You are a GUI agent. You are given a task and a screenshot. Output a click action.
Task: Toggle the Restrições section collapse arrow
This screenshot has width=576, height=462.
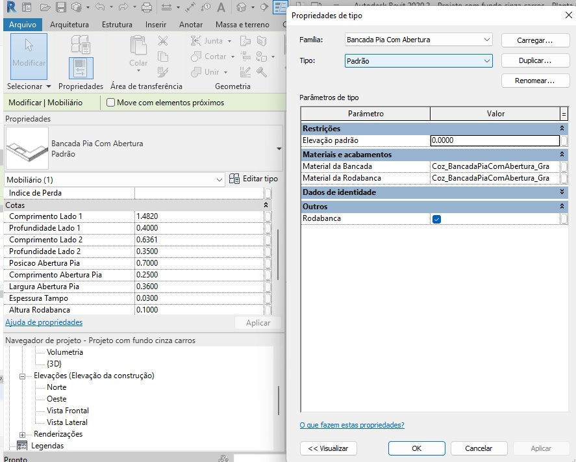(564, 129)
